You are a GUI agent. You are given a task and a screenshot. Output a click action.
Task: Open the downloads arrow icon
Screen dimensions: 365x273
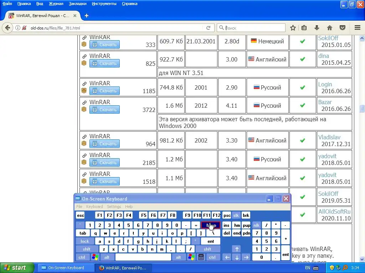317,28
